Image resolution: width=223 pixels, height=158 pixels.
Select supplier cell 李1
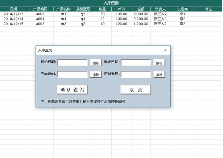pyautogui.click(x=182, y=14)
